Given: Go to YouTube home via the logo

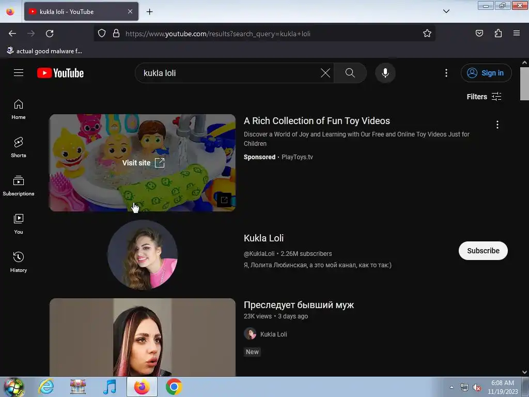Looking at the screenshot, I should click(x=60, y=73).
